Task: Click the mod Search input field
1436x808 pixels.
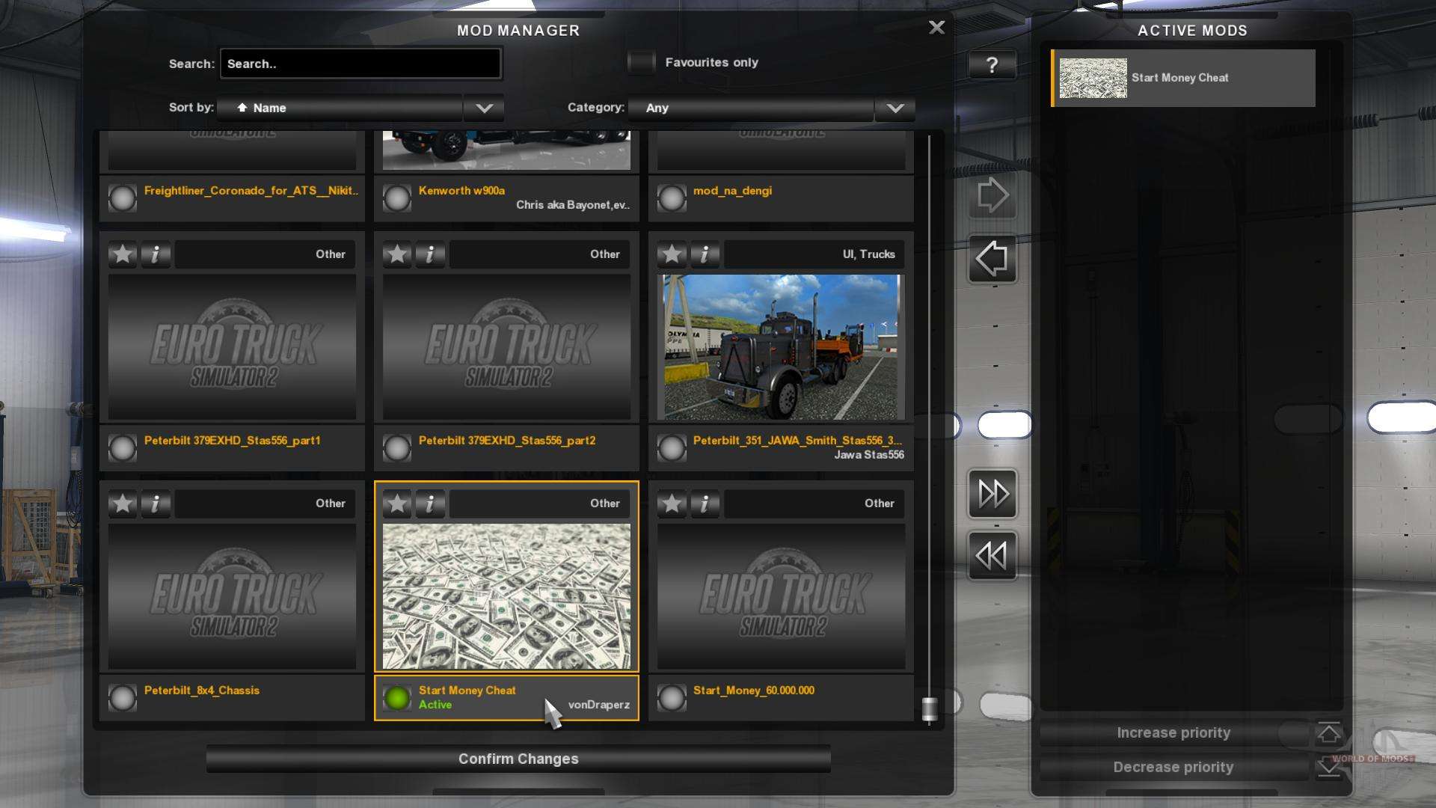Action: tap(360, 64)
